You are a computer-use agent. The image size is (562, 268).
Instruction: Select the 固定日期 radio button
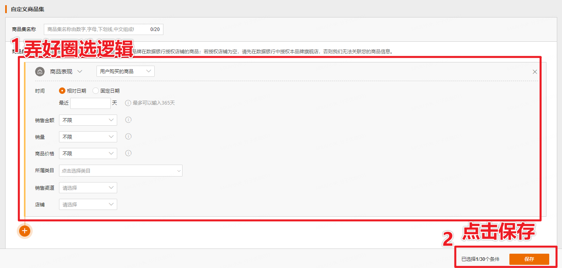click(96, 91)
